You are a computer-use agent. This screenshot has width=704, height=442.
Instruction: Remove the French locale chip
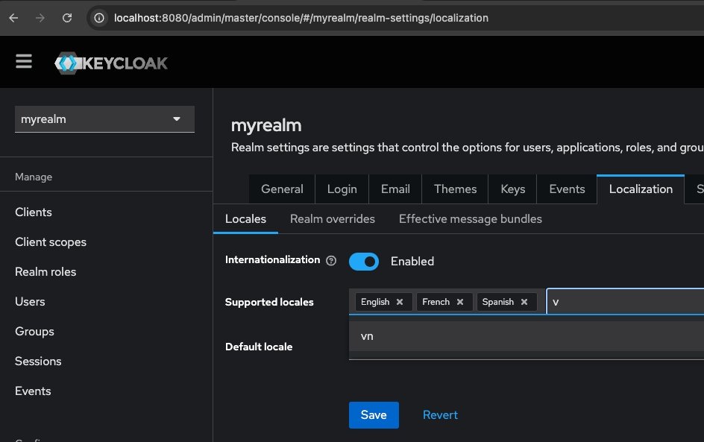pos(460,302)
